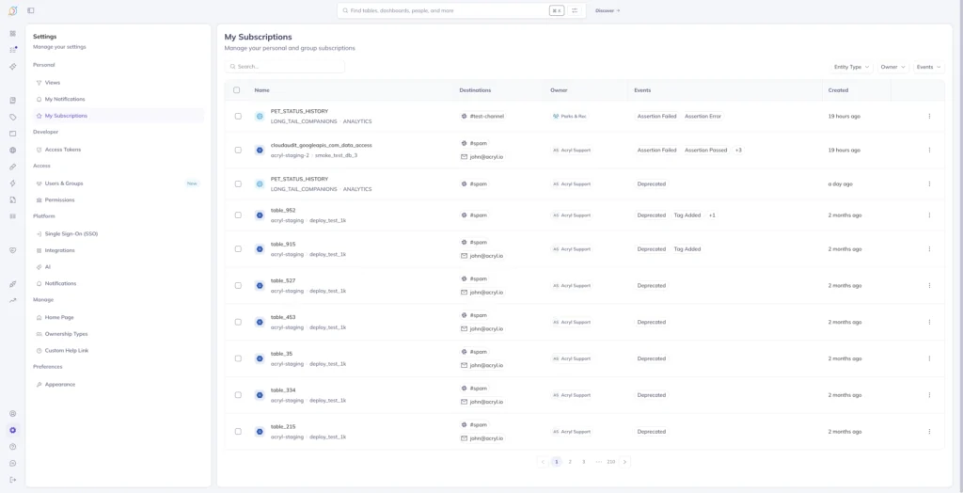Click the rectangle window icon in left rail

coord(13,134)
